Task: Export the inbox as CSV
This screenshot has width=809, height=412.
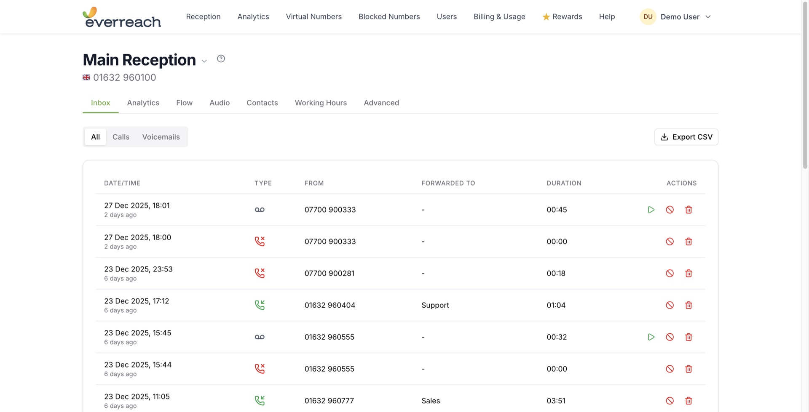Action: (x=686, y=137)
